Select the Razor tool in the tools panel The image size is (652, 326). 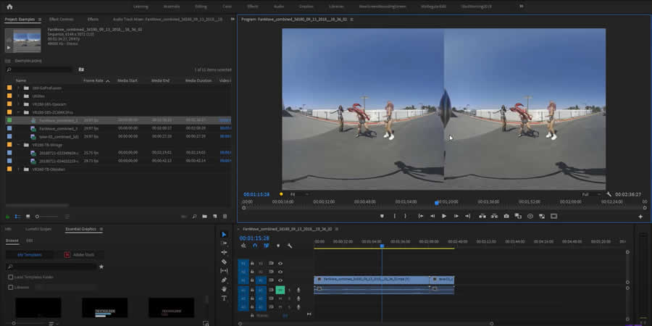pyautogui.click(x=224, y=262)
